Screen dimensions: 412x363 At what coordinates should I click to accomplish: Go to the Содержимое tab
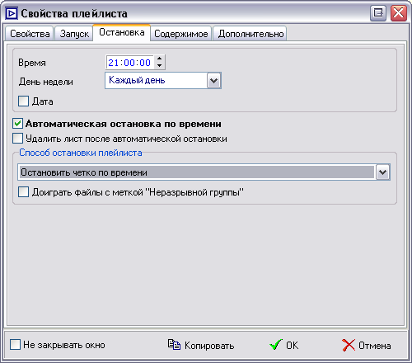click(181, 34)
